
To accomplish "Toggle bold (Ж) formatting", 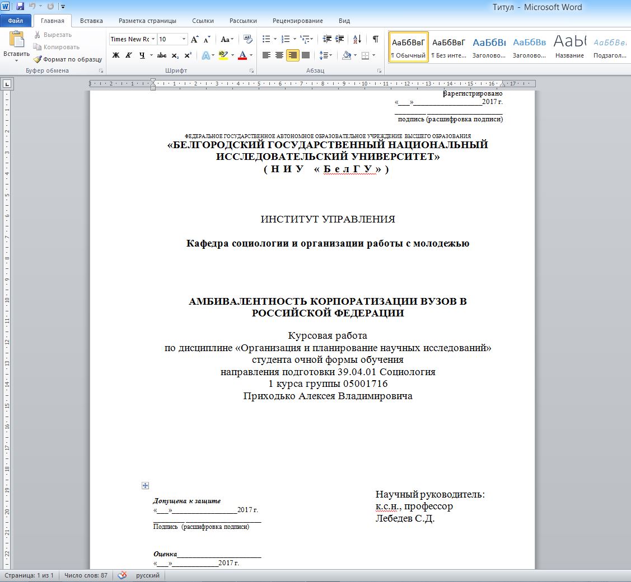I will coord(116,55).
